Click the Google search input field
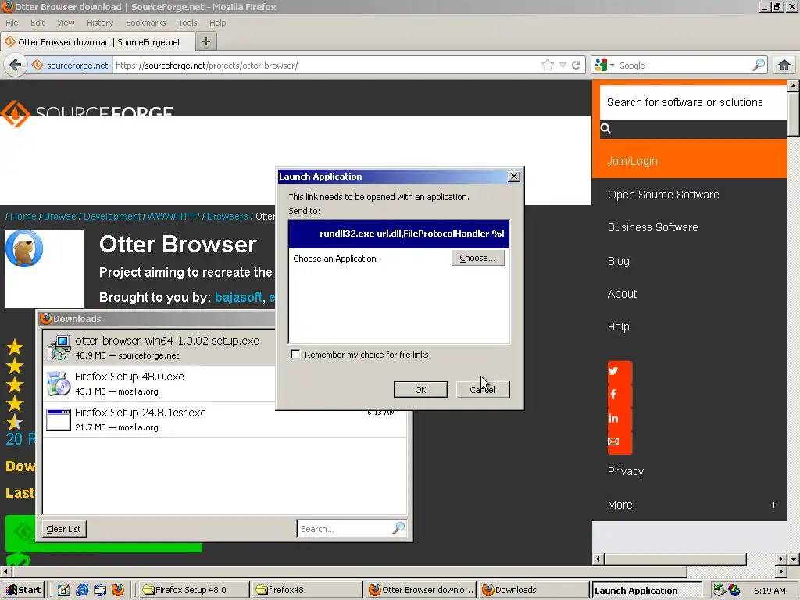The image size is (800, 600). point(684,66)
